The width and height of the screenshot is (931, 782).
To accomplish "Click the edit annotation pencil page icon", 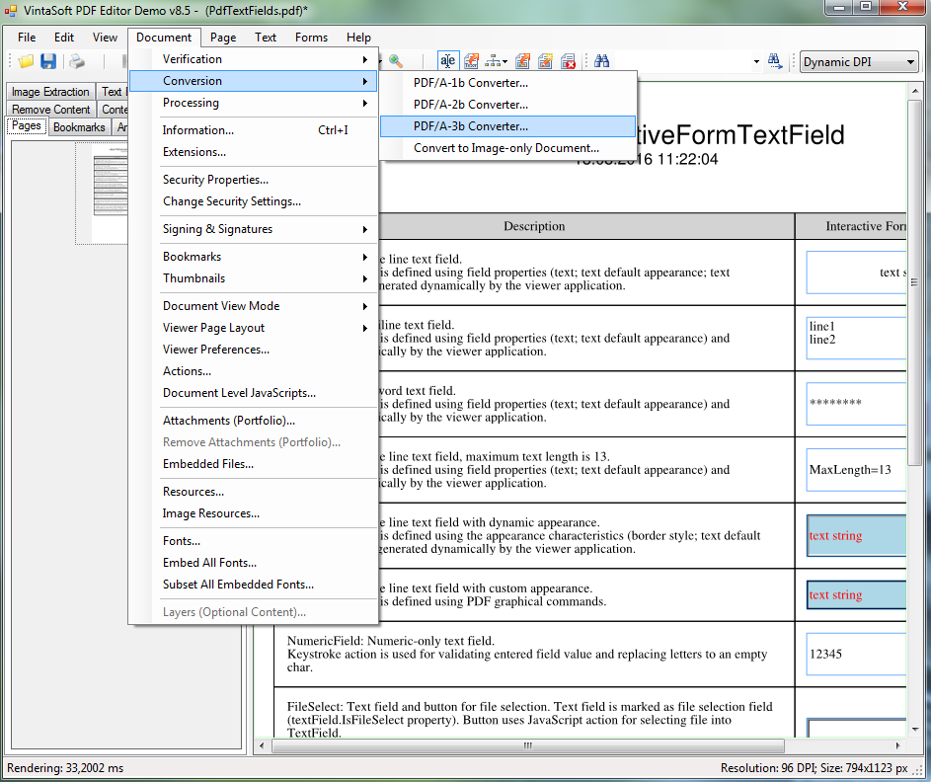I will point(522,61).
